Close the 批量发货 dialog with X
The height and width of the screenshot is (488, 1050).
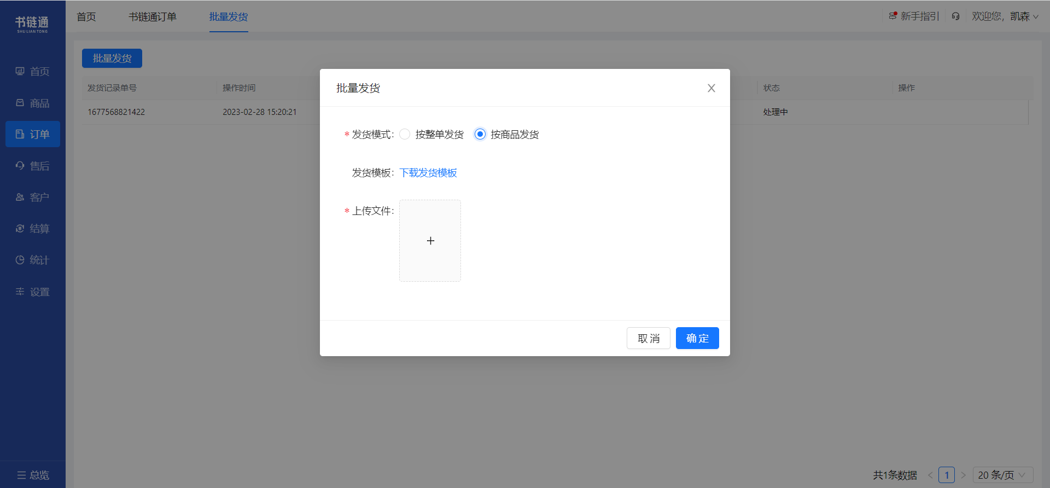(x=711, y=88)
